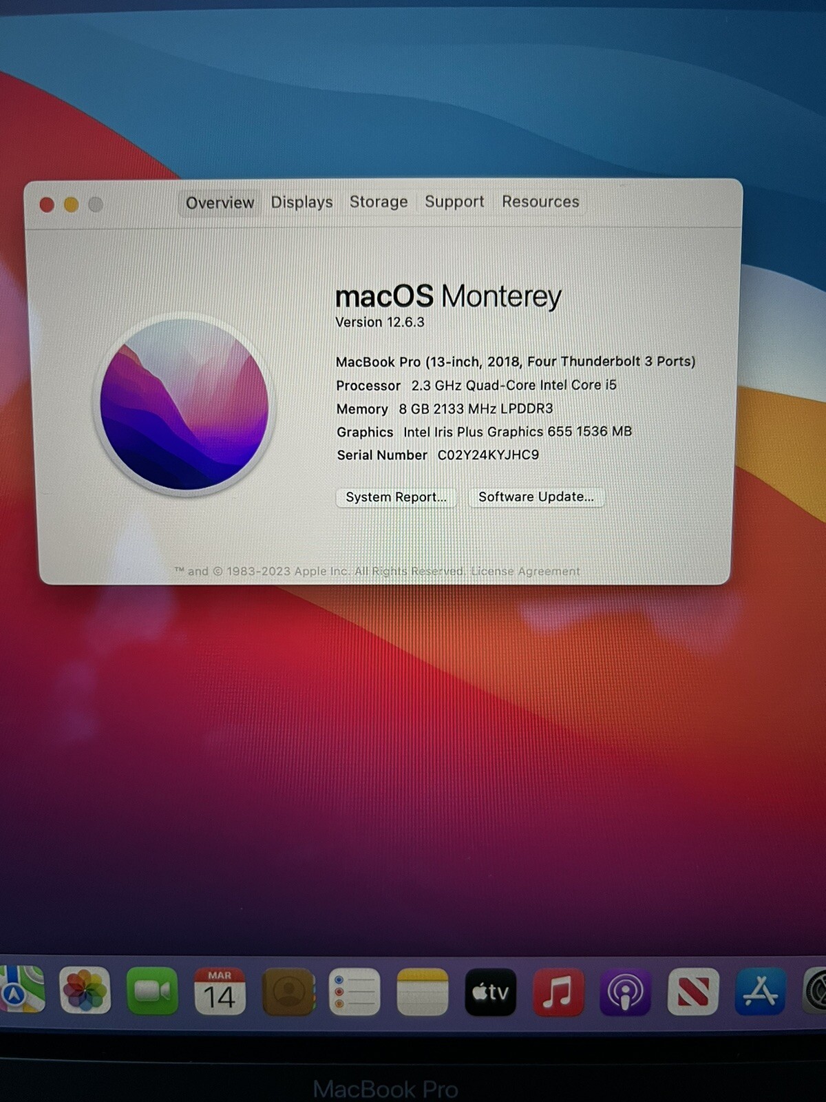Screen dimensions: 826x1102
Task: Open System Preferences at the Dock edge
Action: click(815, 990)
